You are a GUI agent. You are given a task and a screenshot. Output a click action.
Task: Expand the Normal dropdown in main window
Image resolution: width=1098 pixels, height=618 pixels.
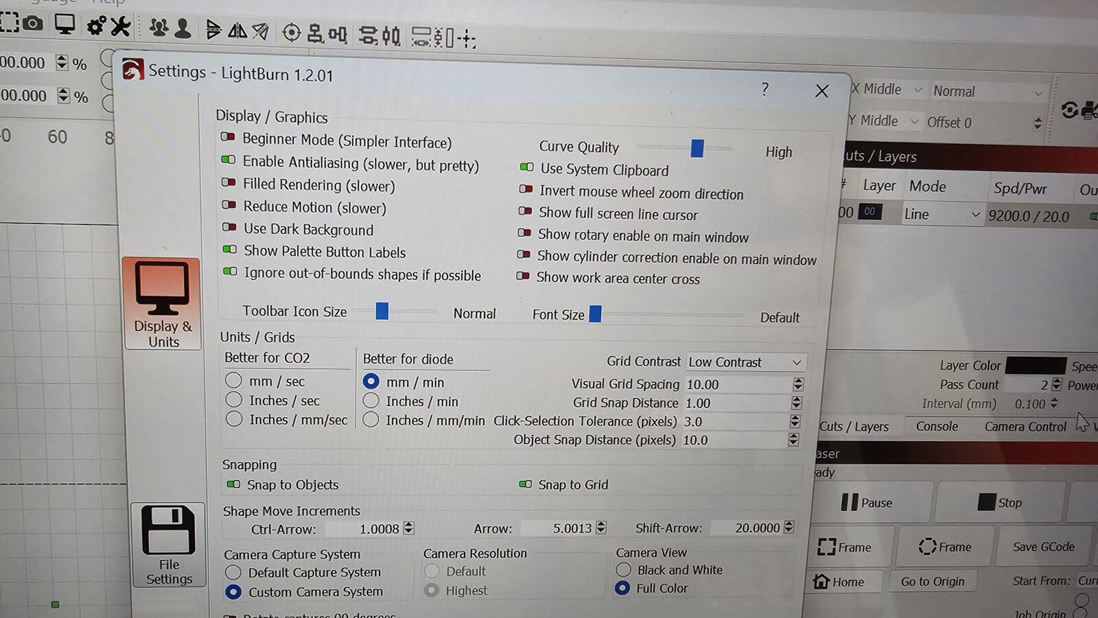coord(988,91)
